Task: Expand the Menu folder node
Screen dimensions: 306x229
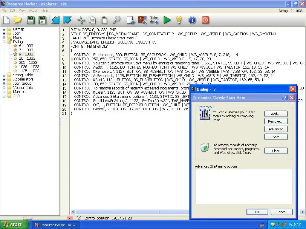Action: [4, 38]
